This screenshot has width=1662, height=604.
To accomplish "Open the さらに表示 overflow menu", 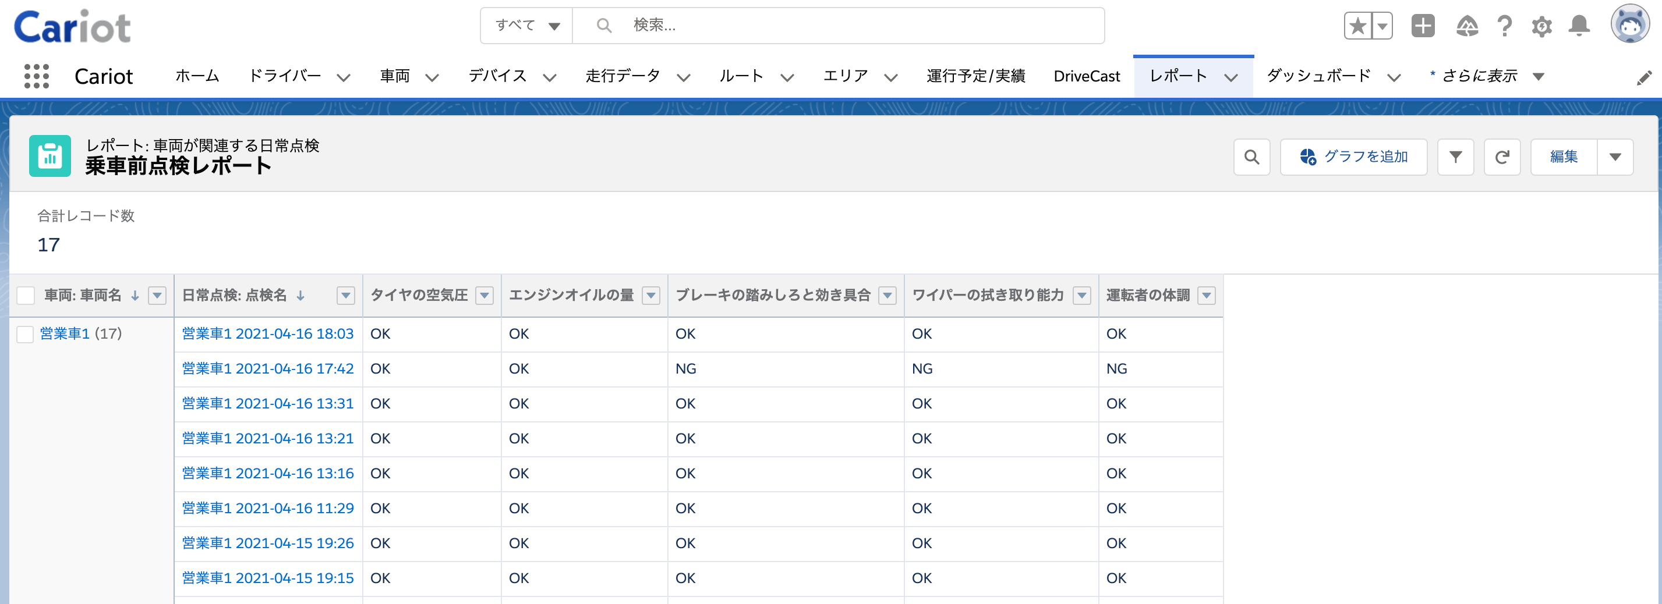I will (1487, 76).
